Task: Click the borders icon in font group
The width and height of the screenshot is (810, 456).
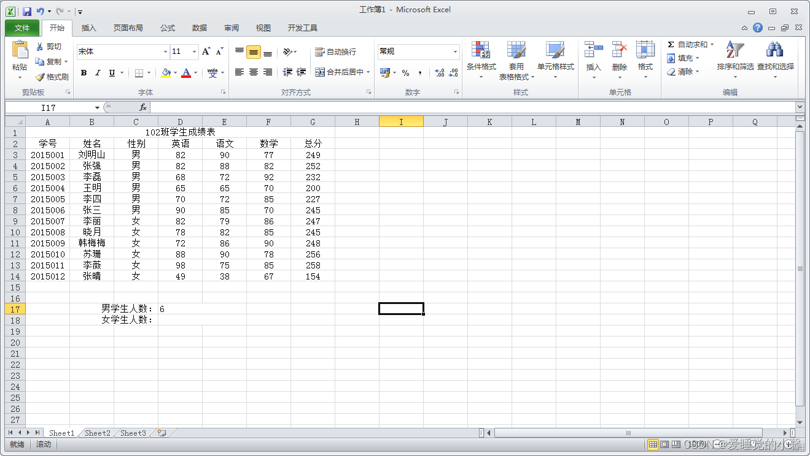Action: (139, 73)
